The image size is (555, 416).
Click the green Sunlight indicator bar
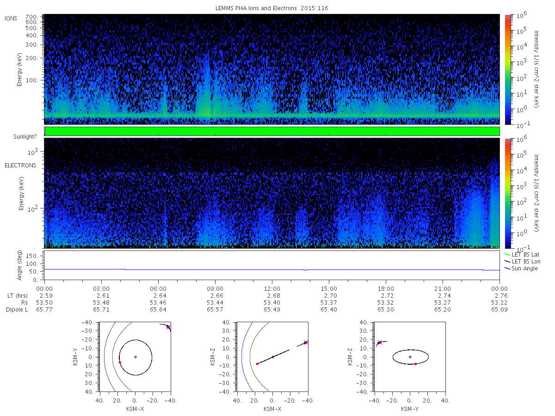pos(272,131)
